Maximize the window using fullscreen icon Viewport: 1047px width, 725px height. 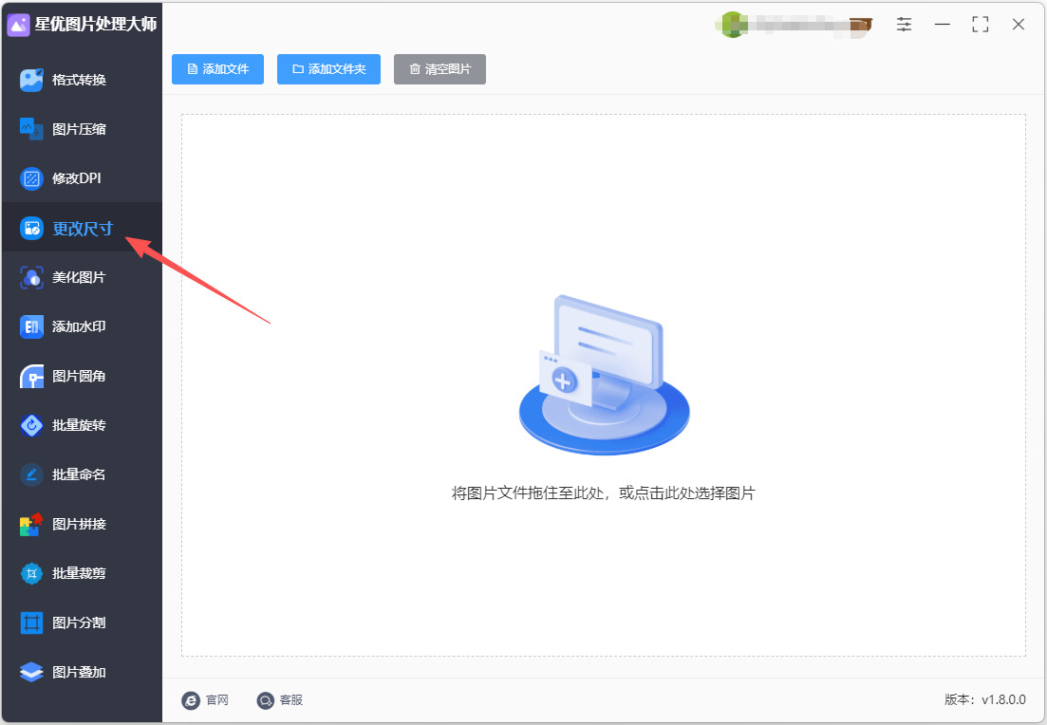point(981,25)
